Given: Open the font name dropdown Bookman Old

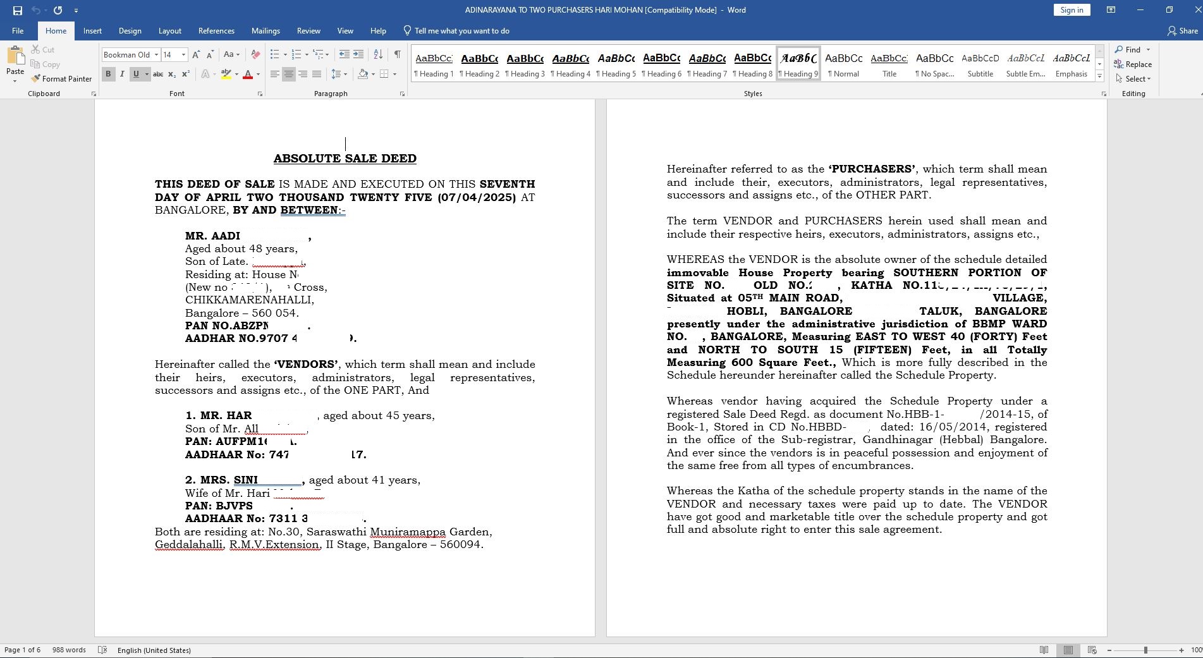Looking at the screenshot, I should click(156, 55).
